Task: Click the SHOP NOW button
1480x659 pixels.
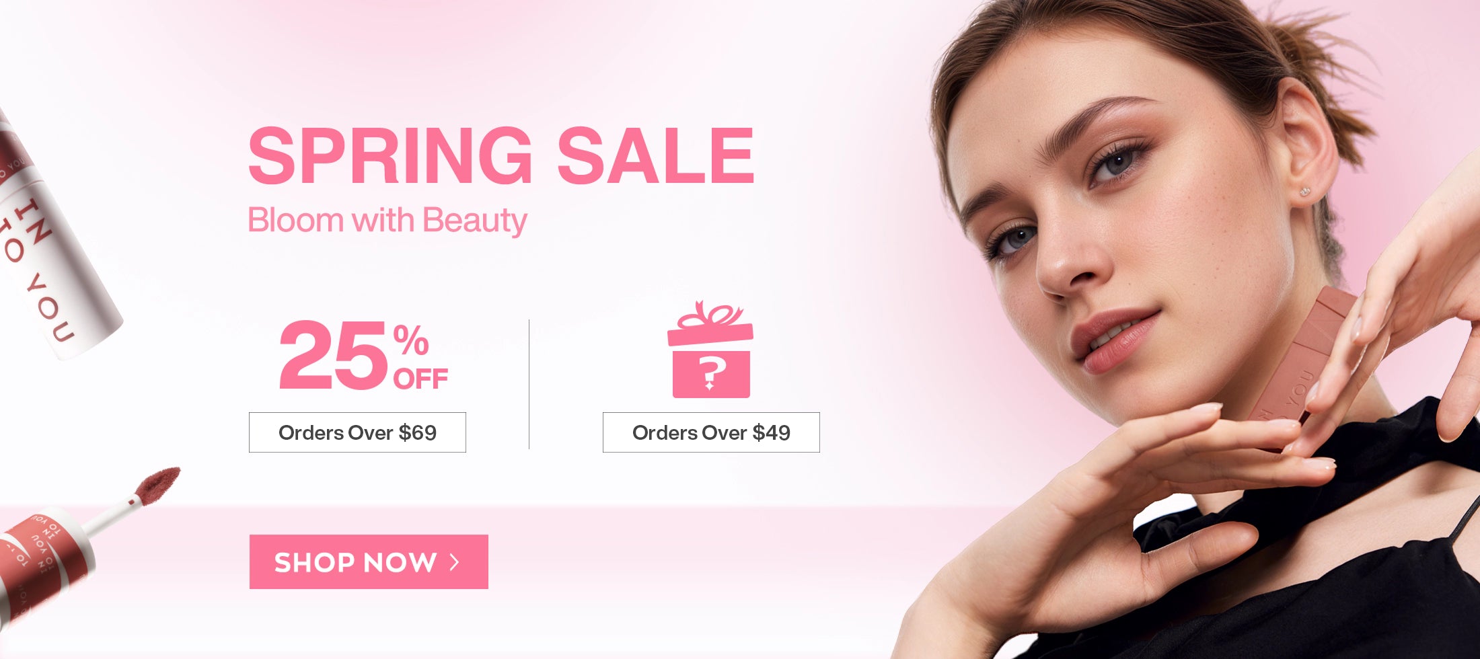Action: click(369, 561)
